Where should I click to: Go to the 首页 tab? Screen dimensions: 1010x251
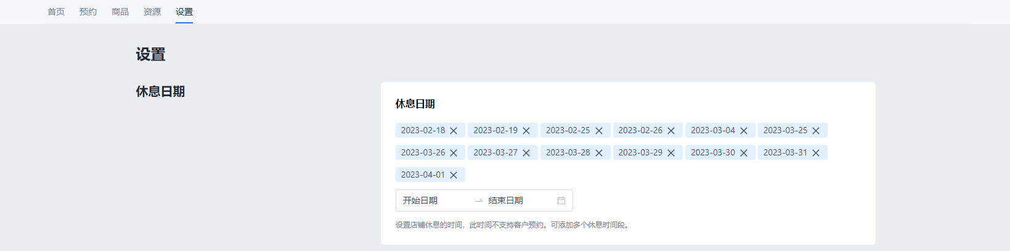(56, 12)
